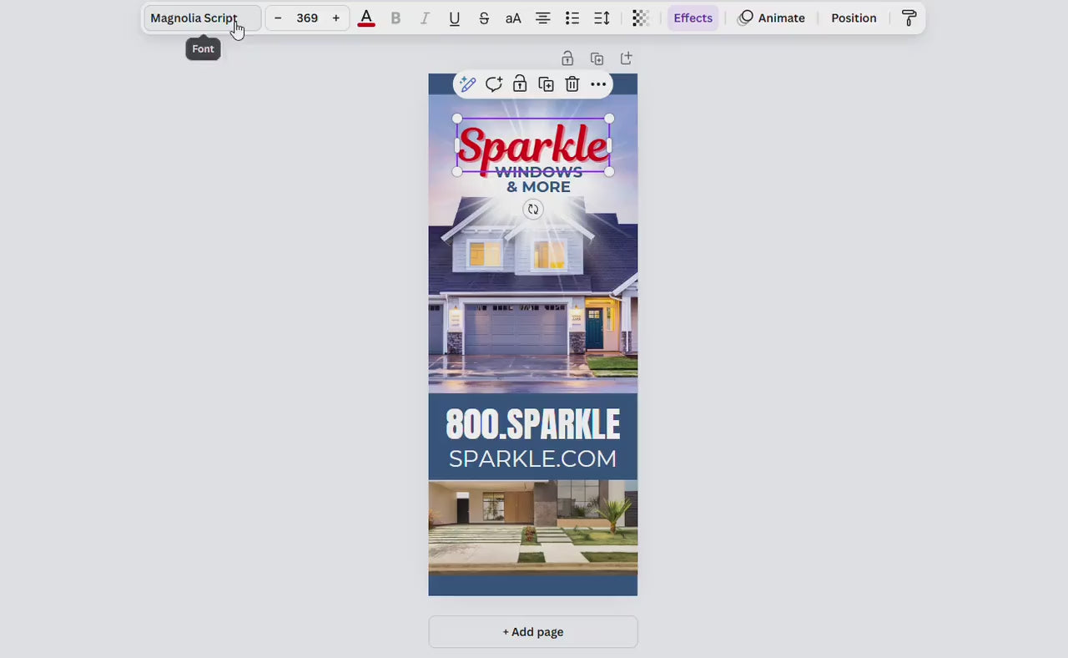The image size is (1068, 658).
Task: Toggle bold formatting
Action: pos(395,18)
